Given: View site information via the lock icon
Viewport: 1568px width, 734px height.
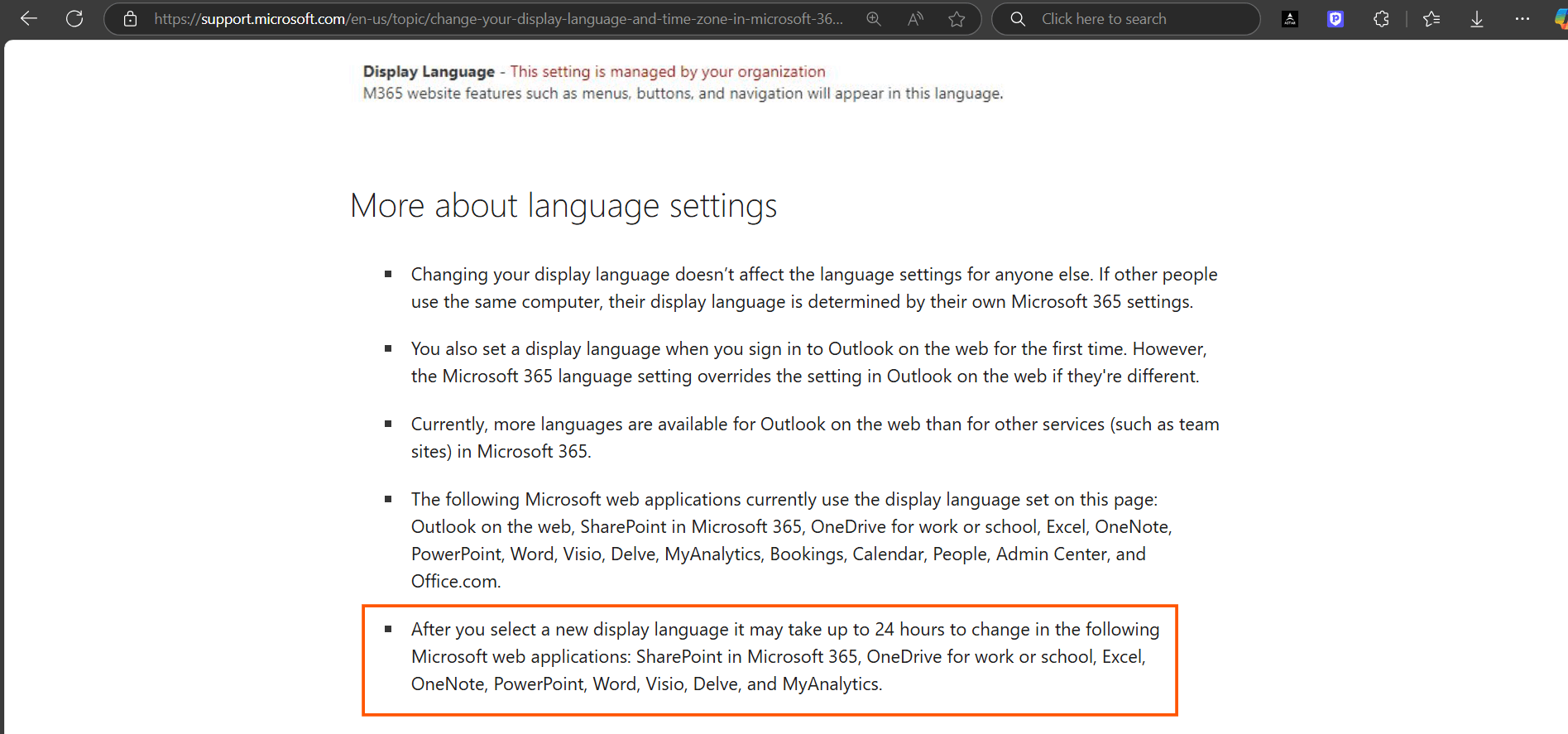Looking at the screenshot, I should click(130, 19).
